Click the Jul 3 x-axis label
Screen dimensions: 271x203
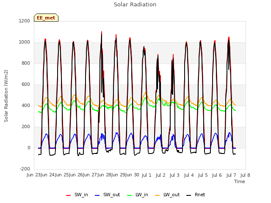coord(174,176)
